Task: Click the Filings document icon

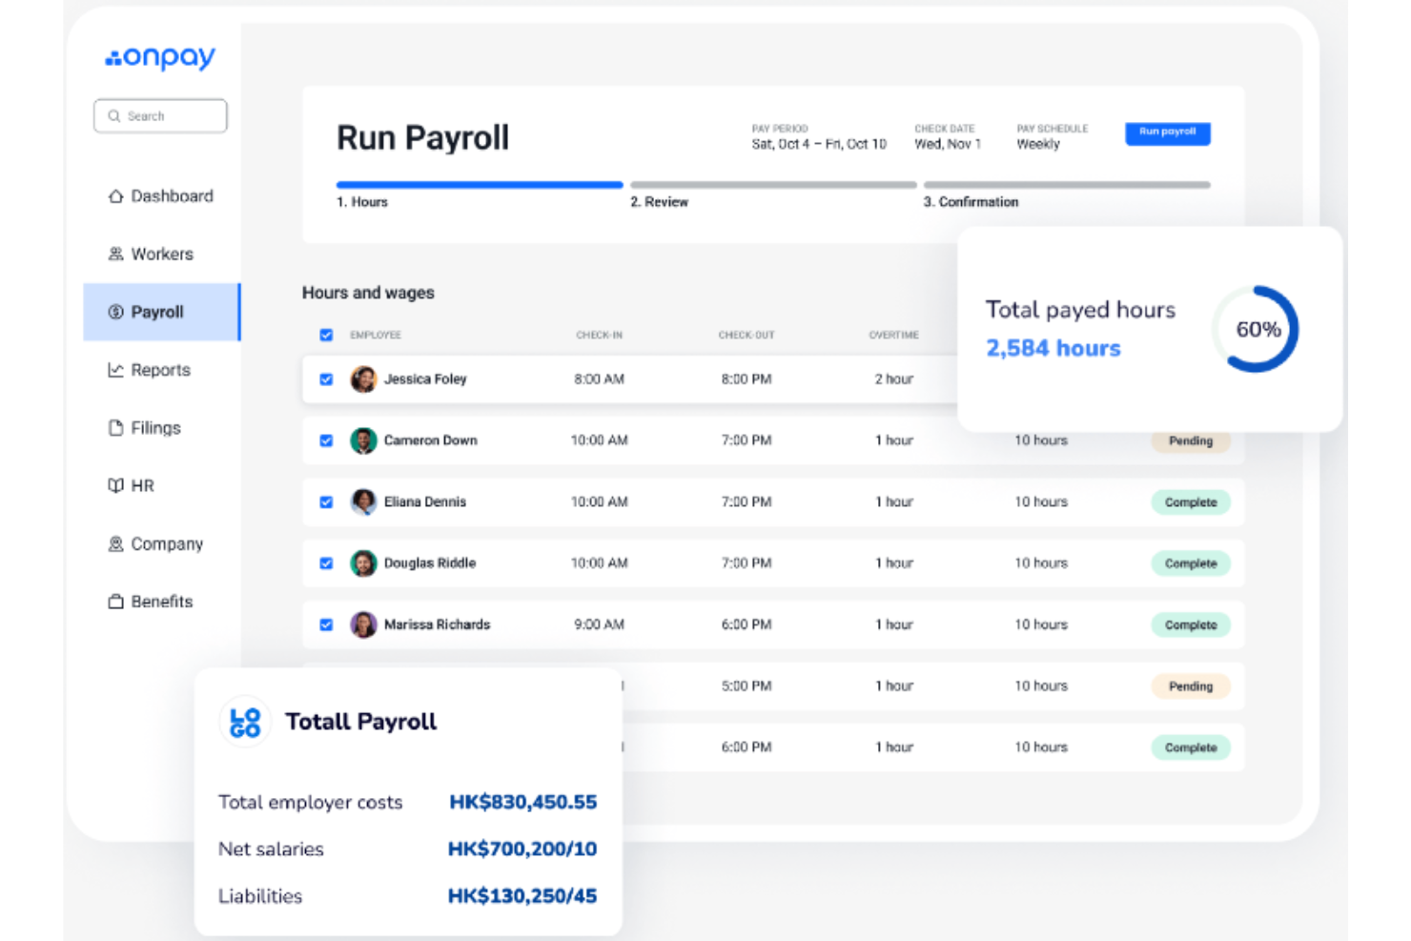Action: [x=114, y=427]
